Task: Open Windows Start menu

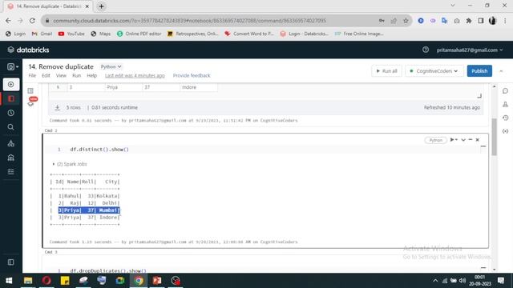Action: coord(9,281)
